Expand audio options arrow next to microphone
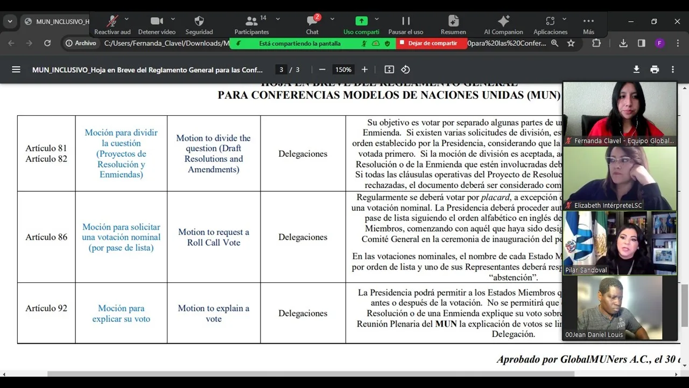689x388 pixels. tap(126, 19)
